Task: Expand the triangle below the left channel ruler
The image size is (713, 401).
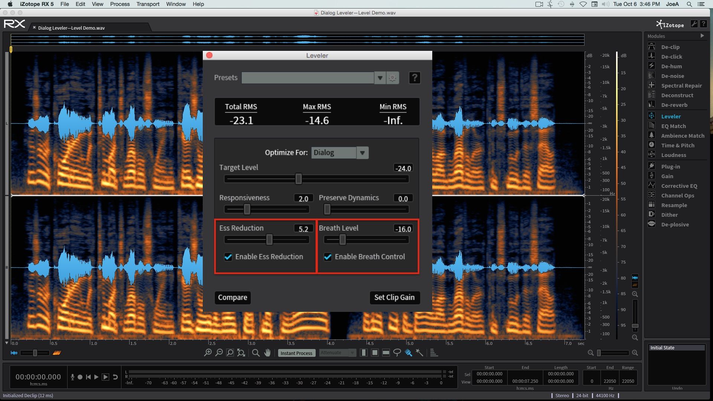Action: click(6, 343)
